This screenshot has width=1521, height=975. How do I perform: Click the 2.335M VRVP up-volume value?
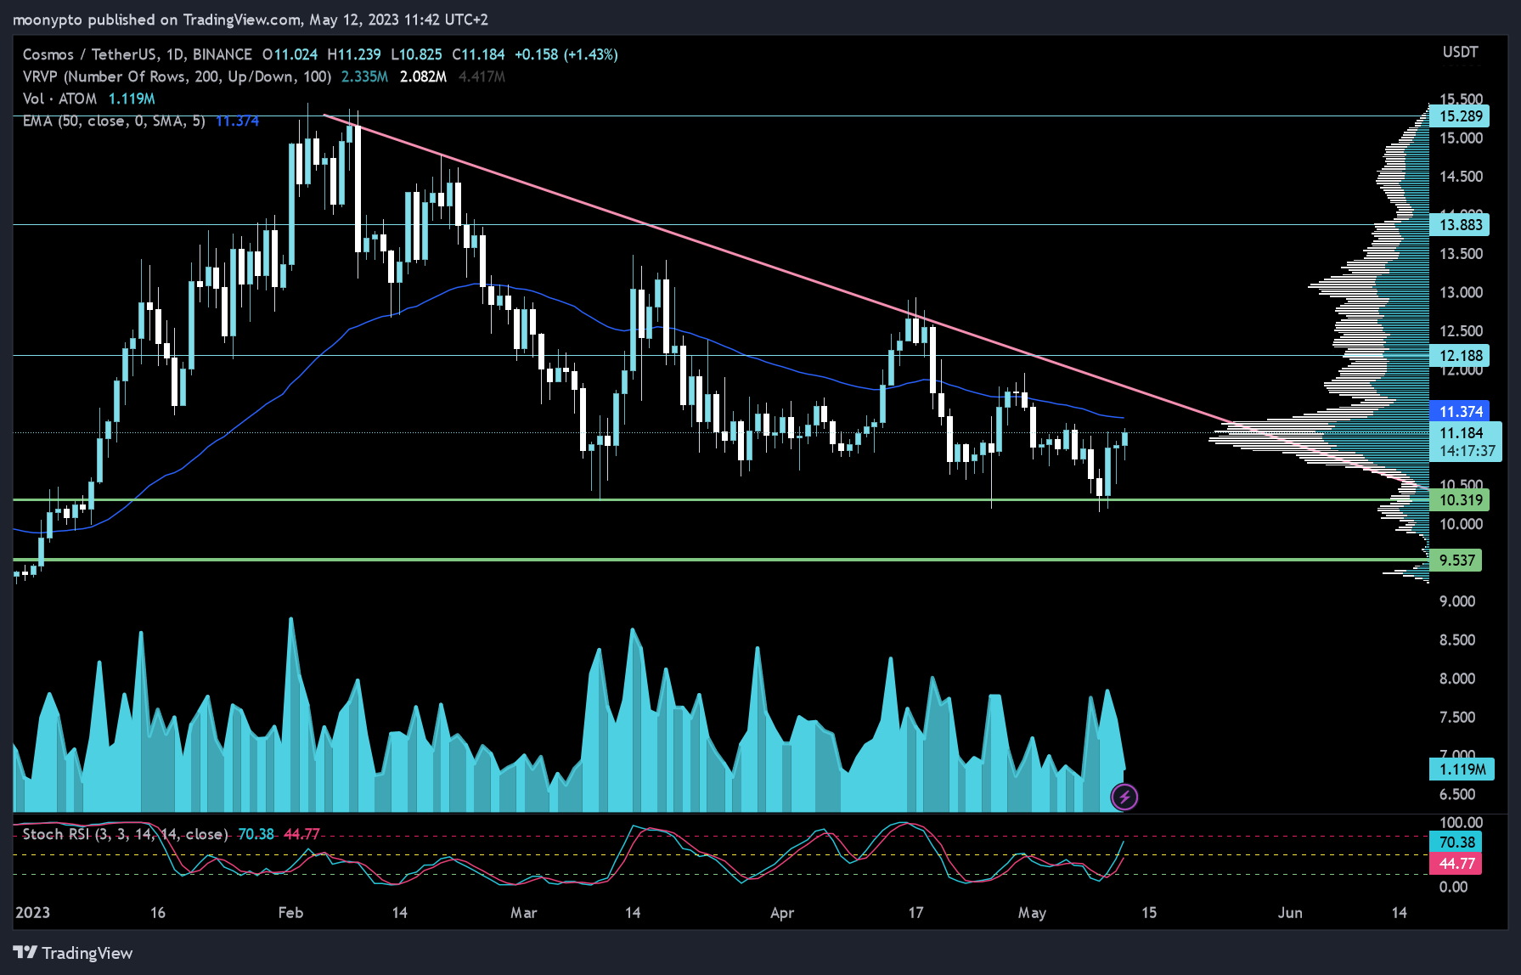[x=364, y=76]
